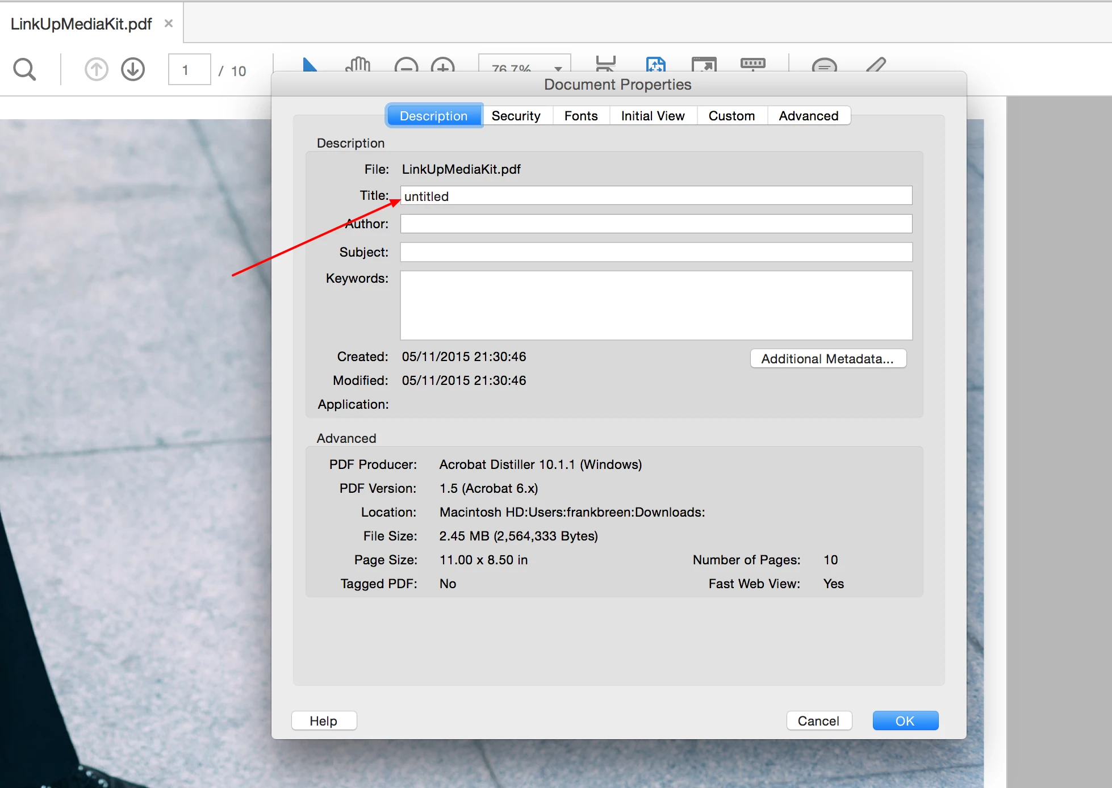
Task: Click the fit page icon
Action: click(656, 64)
